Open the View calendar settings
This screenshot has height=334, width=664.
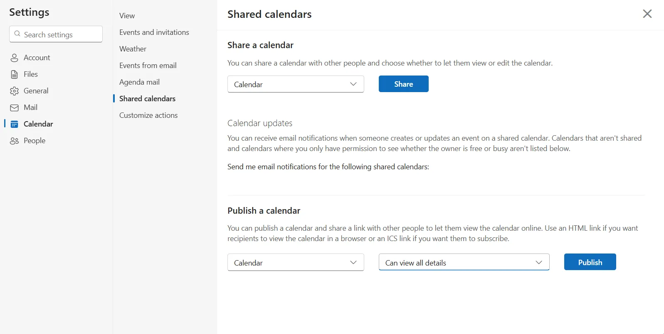[x=127, y=16]
